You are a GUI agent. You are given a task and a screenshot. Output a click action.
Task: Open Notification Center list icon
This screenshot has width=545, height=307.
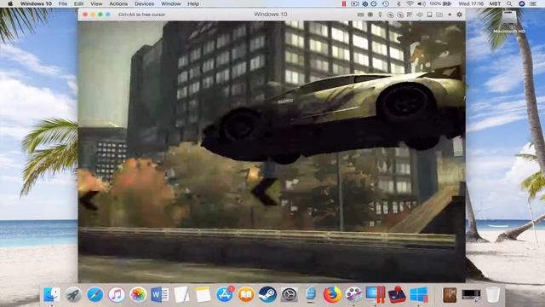point(533,3)
